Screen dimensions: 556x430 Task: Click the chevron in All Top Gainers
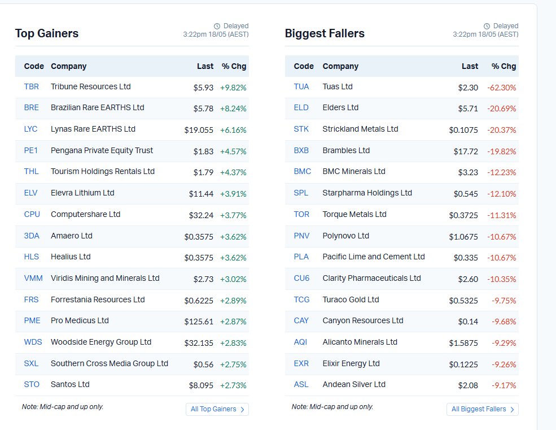(x=243, y=410)
